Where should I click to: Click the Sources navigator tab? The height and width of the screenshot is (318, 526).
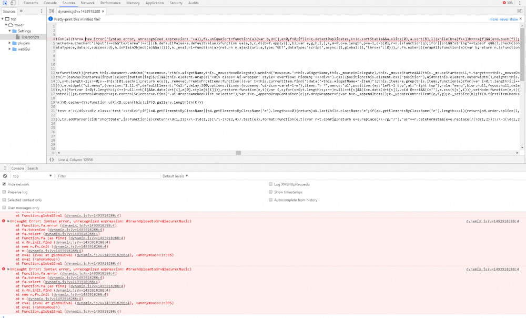[9, 11]
